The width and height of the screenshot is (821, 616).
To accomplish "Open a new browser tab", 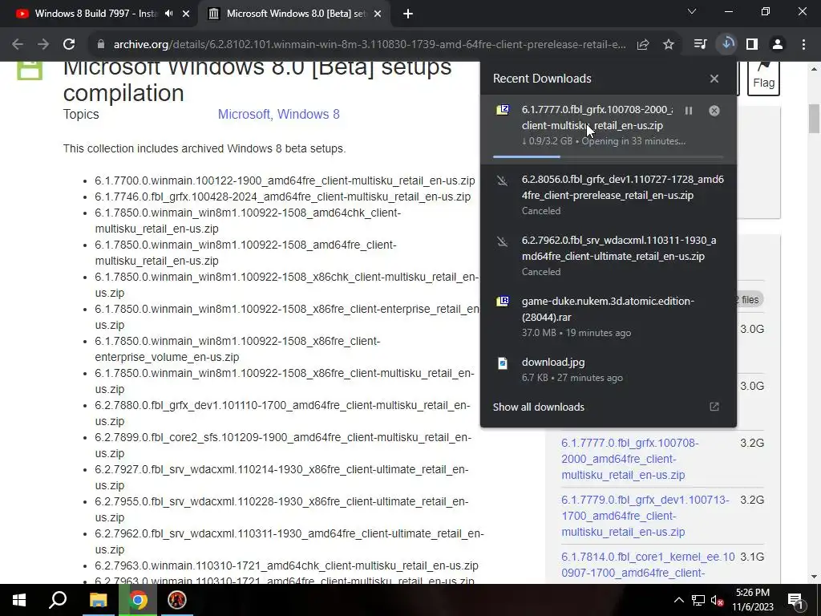I will [408, 14].
